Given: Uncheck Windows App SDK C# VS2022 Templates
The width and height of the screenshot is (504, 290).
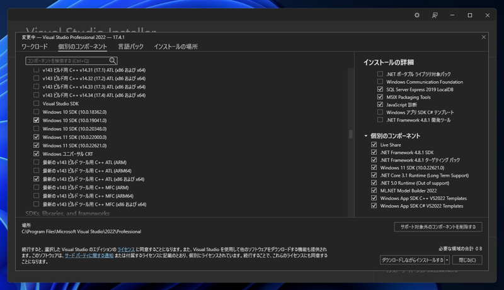Looking at the screenshot, I should (374, 206).
